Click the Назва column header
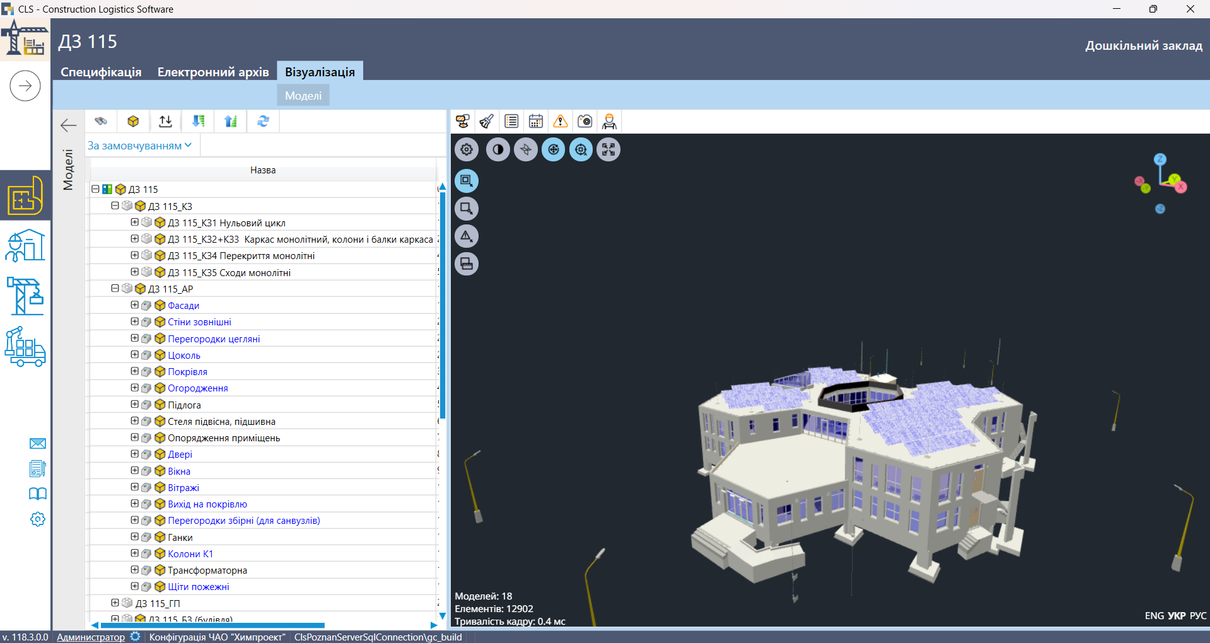This screenshot has height=643, width=1210. click(263, 170)
